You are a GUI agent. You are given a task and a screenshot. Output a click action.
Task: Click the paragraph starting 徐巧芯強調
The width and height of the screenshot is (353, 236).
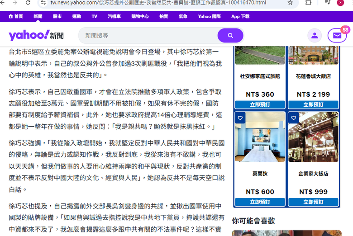pos(117,166)
